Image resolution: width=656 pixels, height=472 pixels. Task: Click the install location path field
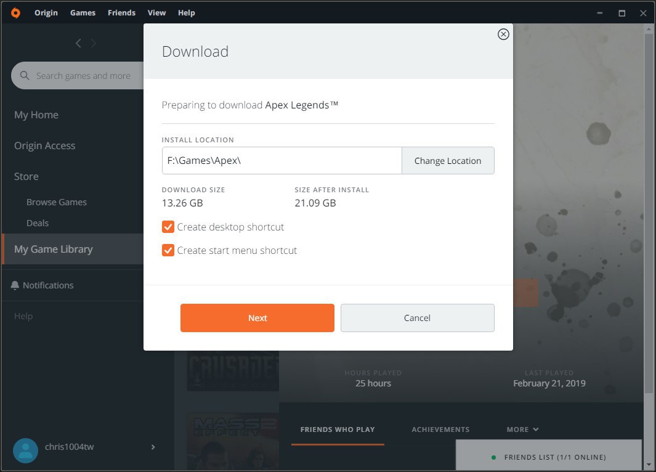click(281, 161)
